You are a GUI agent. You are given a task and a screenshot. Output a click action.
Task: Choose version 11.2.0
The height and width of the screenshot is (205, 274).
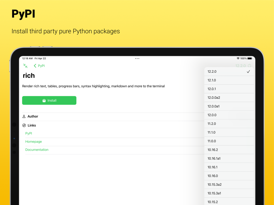[229, 124]
